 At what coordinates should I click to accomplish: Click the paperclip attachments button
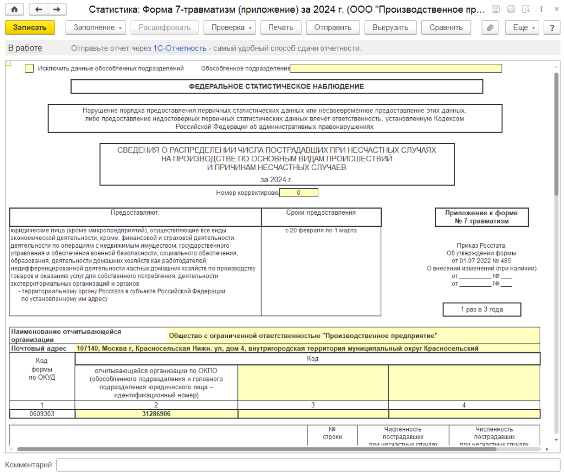coord(490,28)
